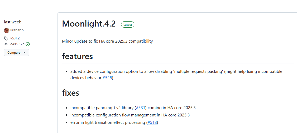Click the krahabb user avatar
The width and height of the screenshot is (297, 133).
coord(7,30)
